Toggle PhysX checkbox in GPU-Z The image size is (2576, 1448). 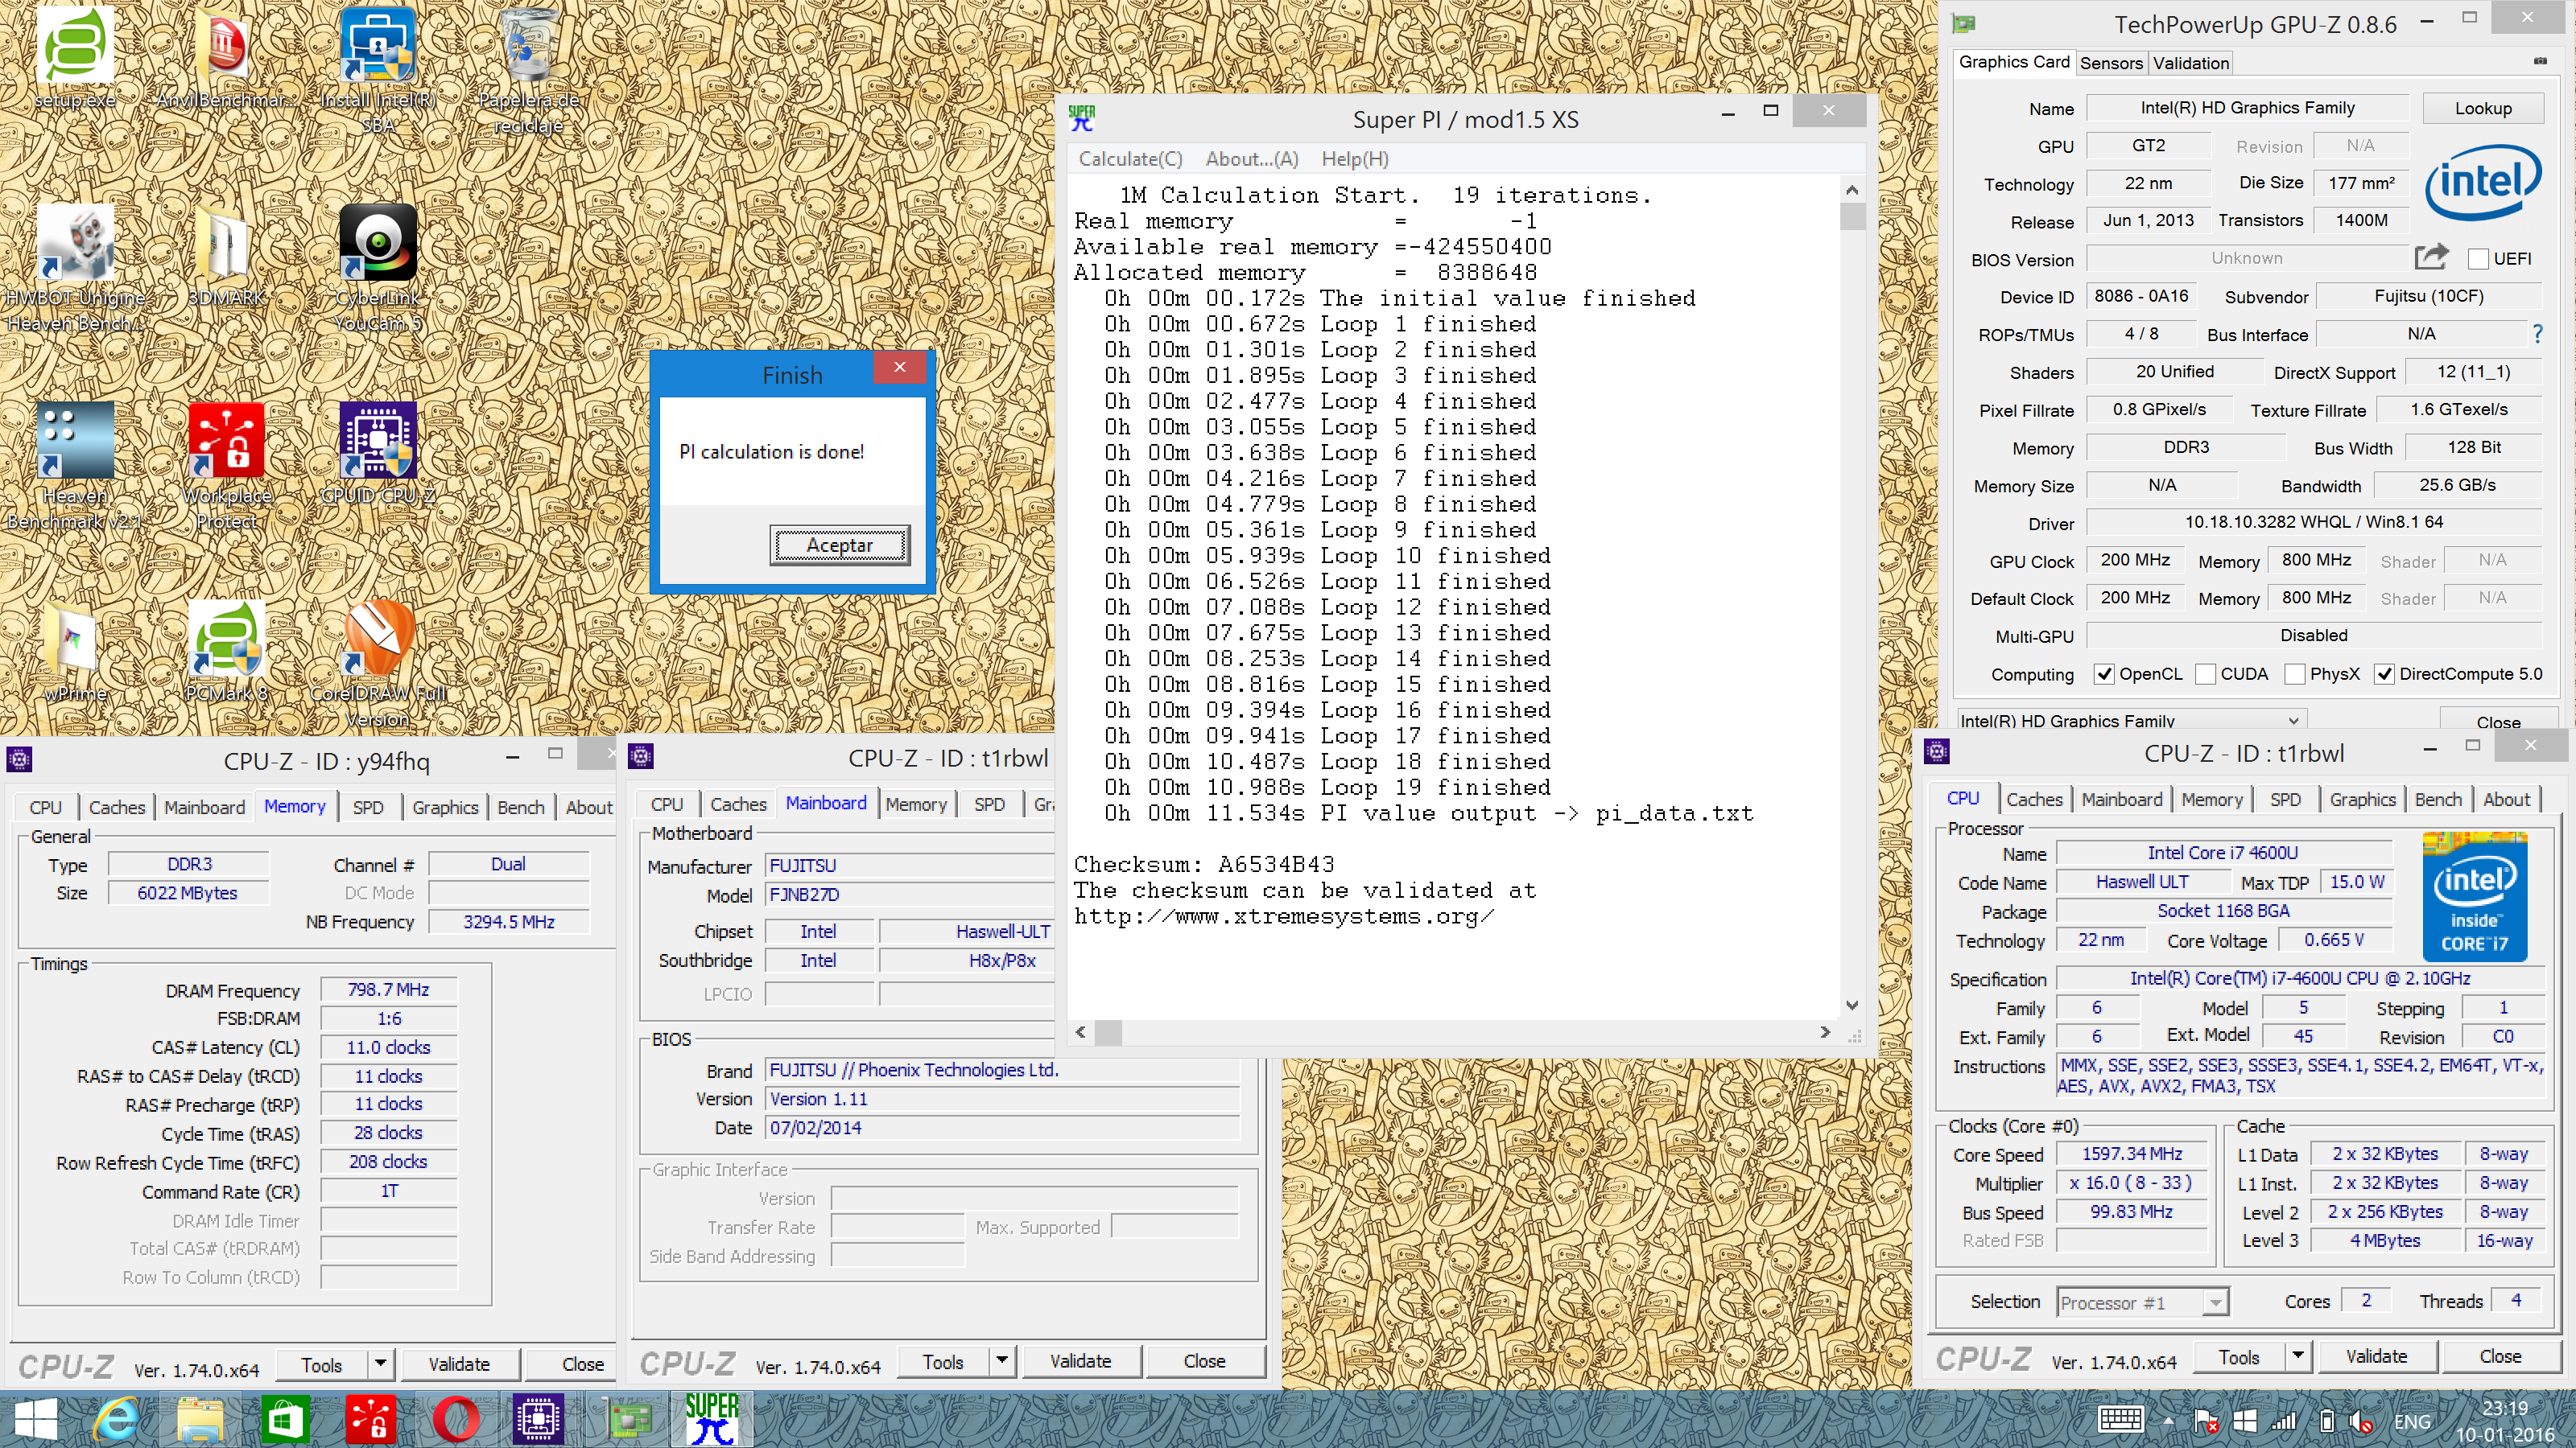click(x=2295, y=675)
